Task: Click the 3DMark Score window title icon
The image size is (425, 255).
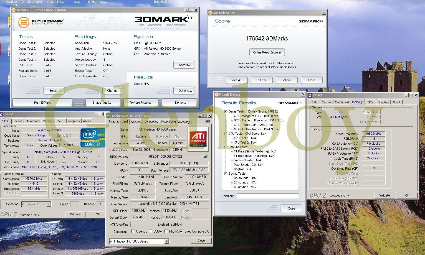Action: pyautogui.click(x=210, y=13)
